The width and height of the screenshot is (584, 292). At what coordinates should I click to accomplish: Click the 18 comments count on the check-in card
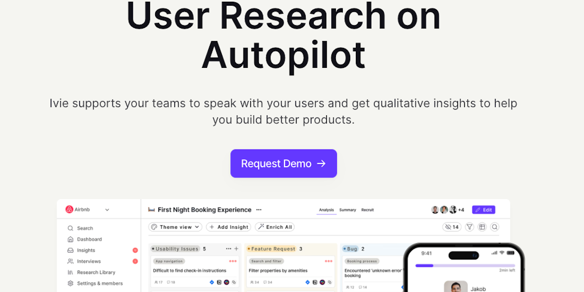pos(171,282)
